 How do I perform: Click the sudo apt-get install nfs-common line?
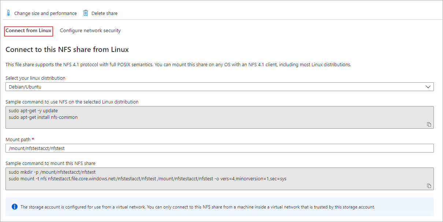(43, 117)
